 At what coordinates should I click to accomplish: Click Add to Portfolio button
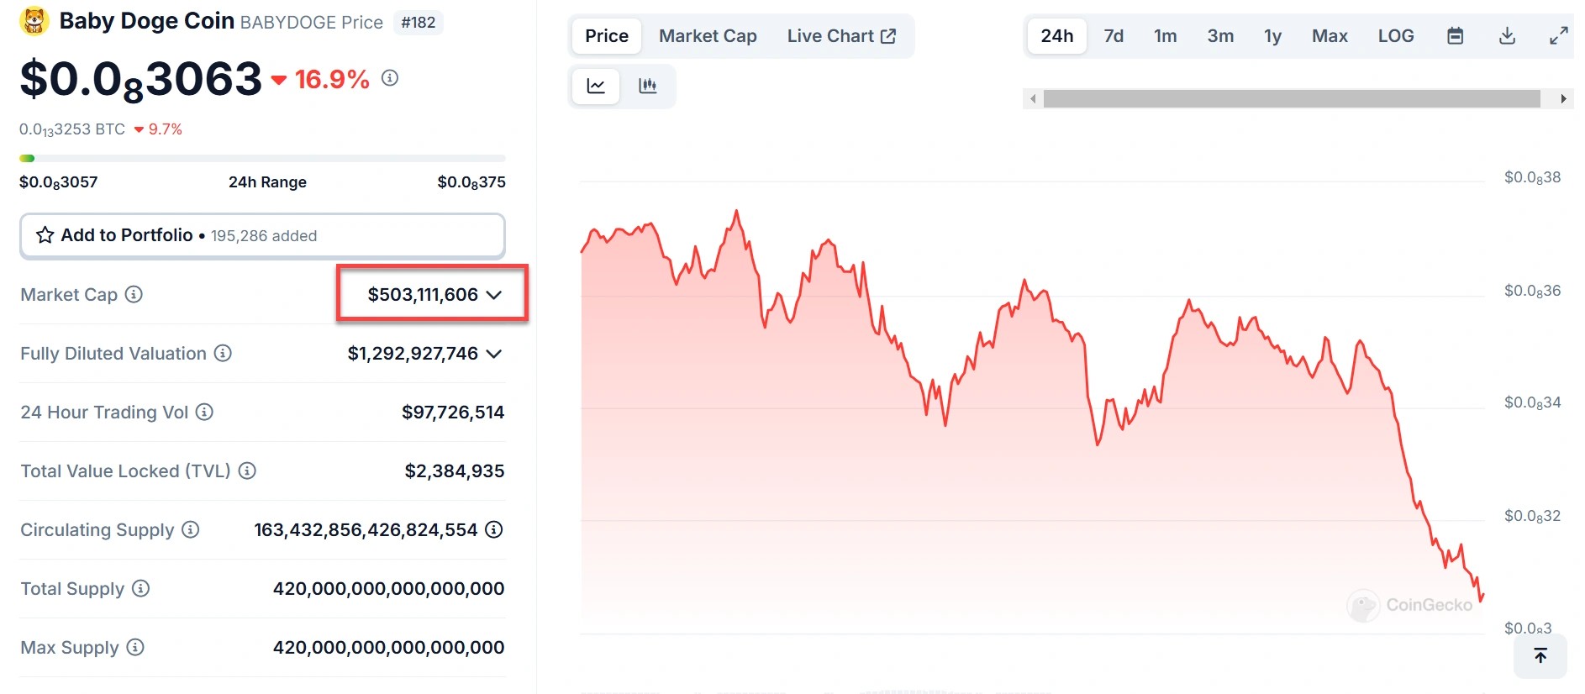point(262,235)
